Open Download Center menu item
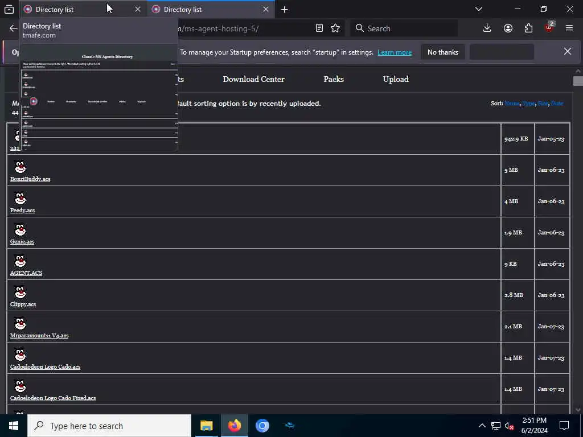This screenshot has height=437, width=583. coord(253,79)
